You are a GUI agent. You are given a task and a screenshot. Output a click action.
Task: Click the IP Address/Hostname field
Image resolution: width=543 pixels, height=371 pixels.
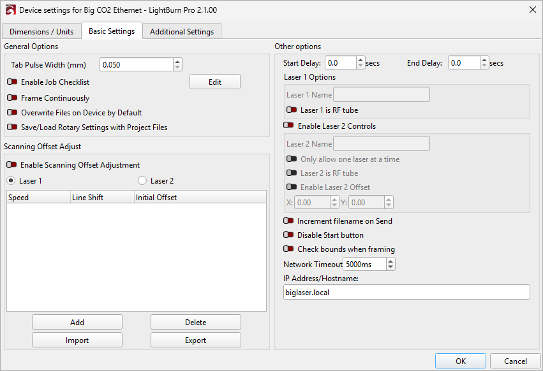tap(406, 292)
